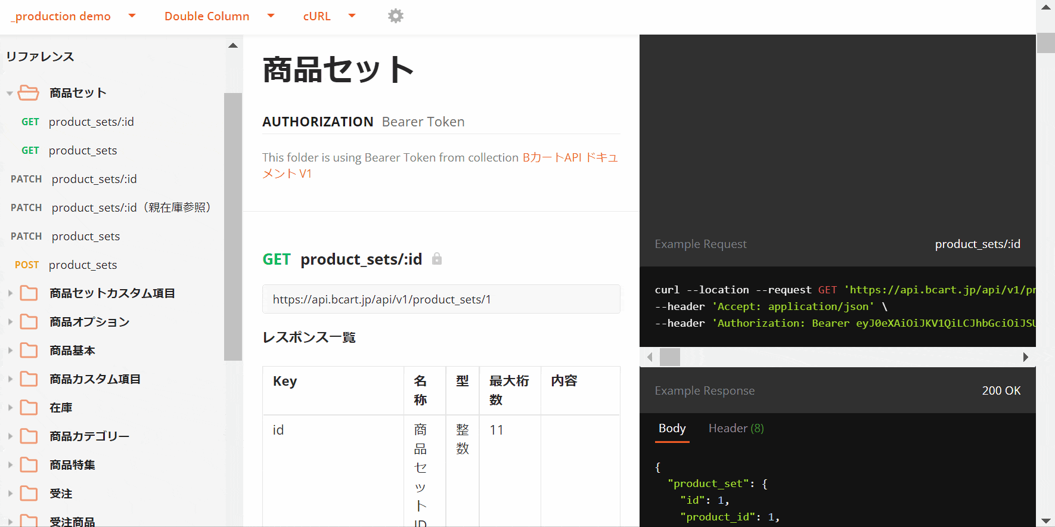This screenshot has height=527, width=1055.
Task: Click the sidebar scroll-up arrow
Action: coord(233,45)
